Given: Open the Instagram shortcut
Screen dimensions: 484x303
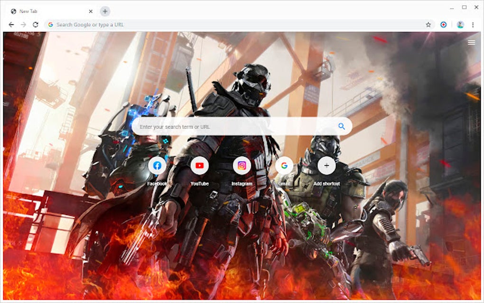Looking at the screenshot, I should (x=242, y=165).
